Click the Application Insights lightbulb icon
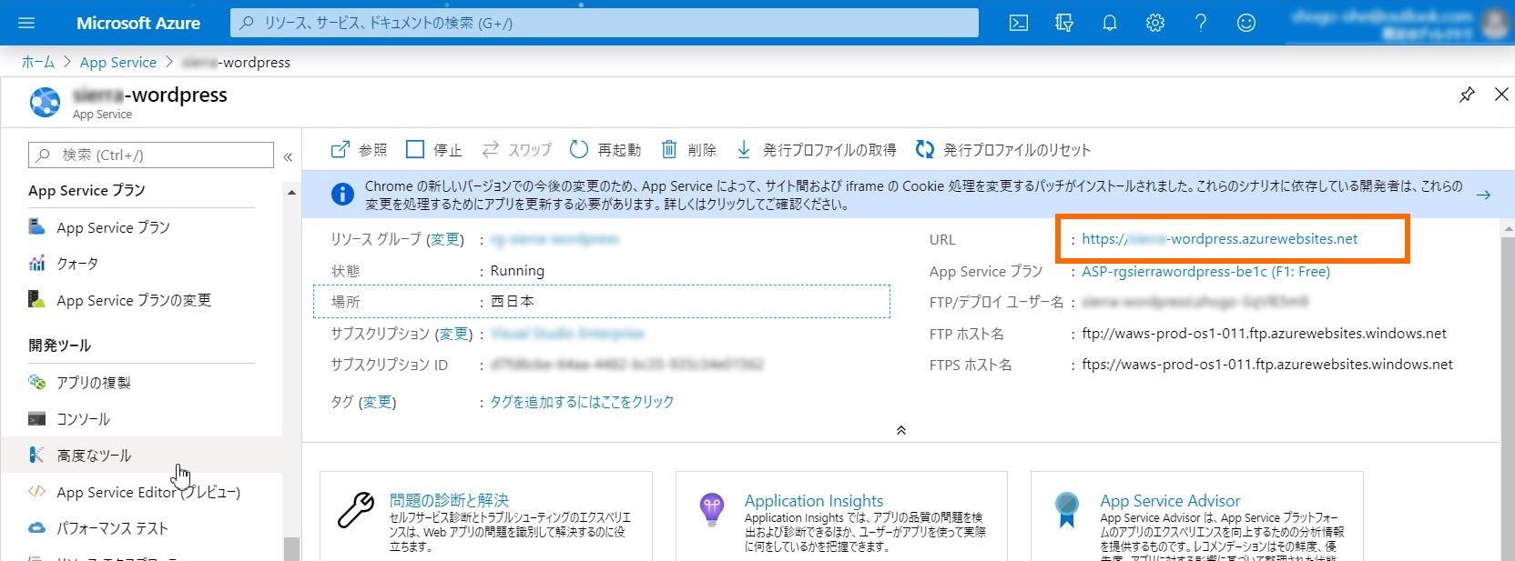The image size is (1515, 561). [x=711, y=508]
